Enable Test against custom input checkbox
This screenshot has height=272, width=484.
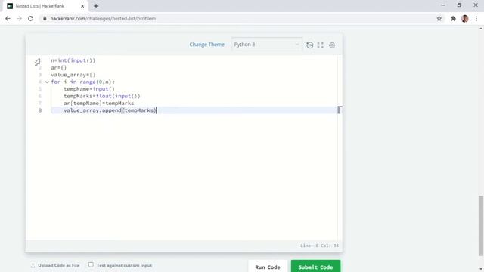tap(91, 264)
